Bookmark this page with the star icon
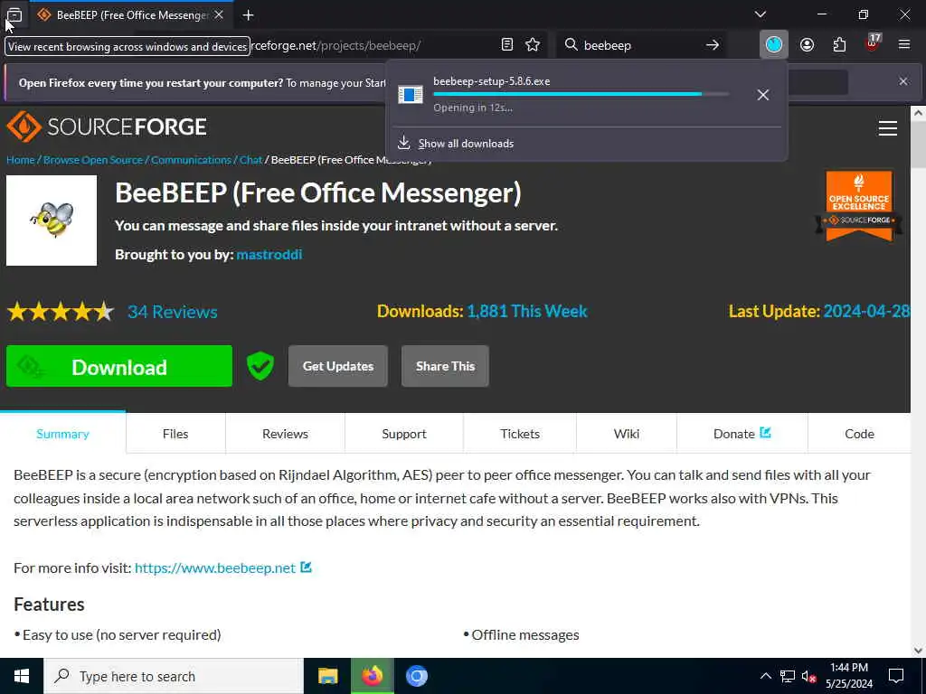Screen dimensions: 926x694 pos(533,45)
